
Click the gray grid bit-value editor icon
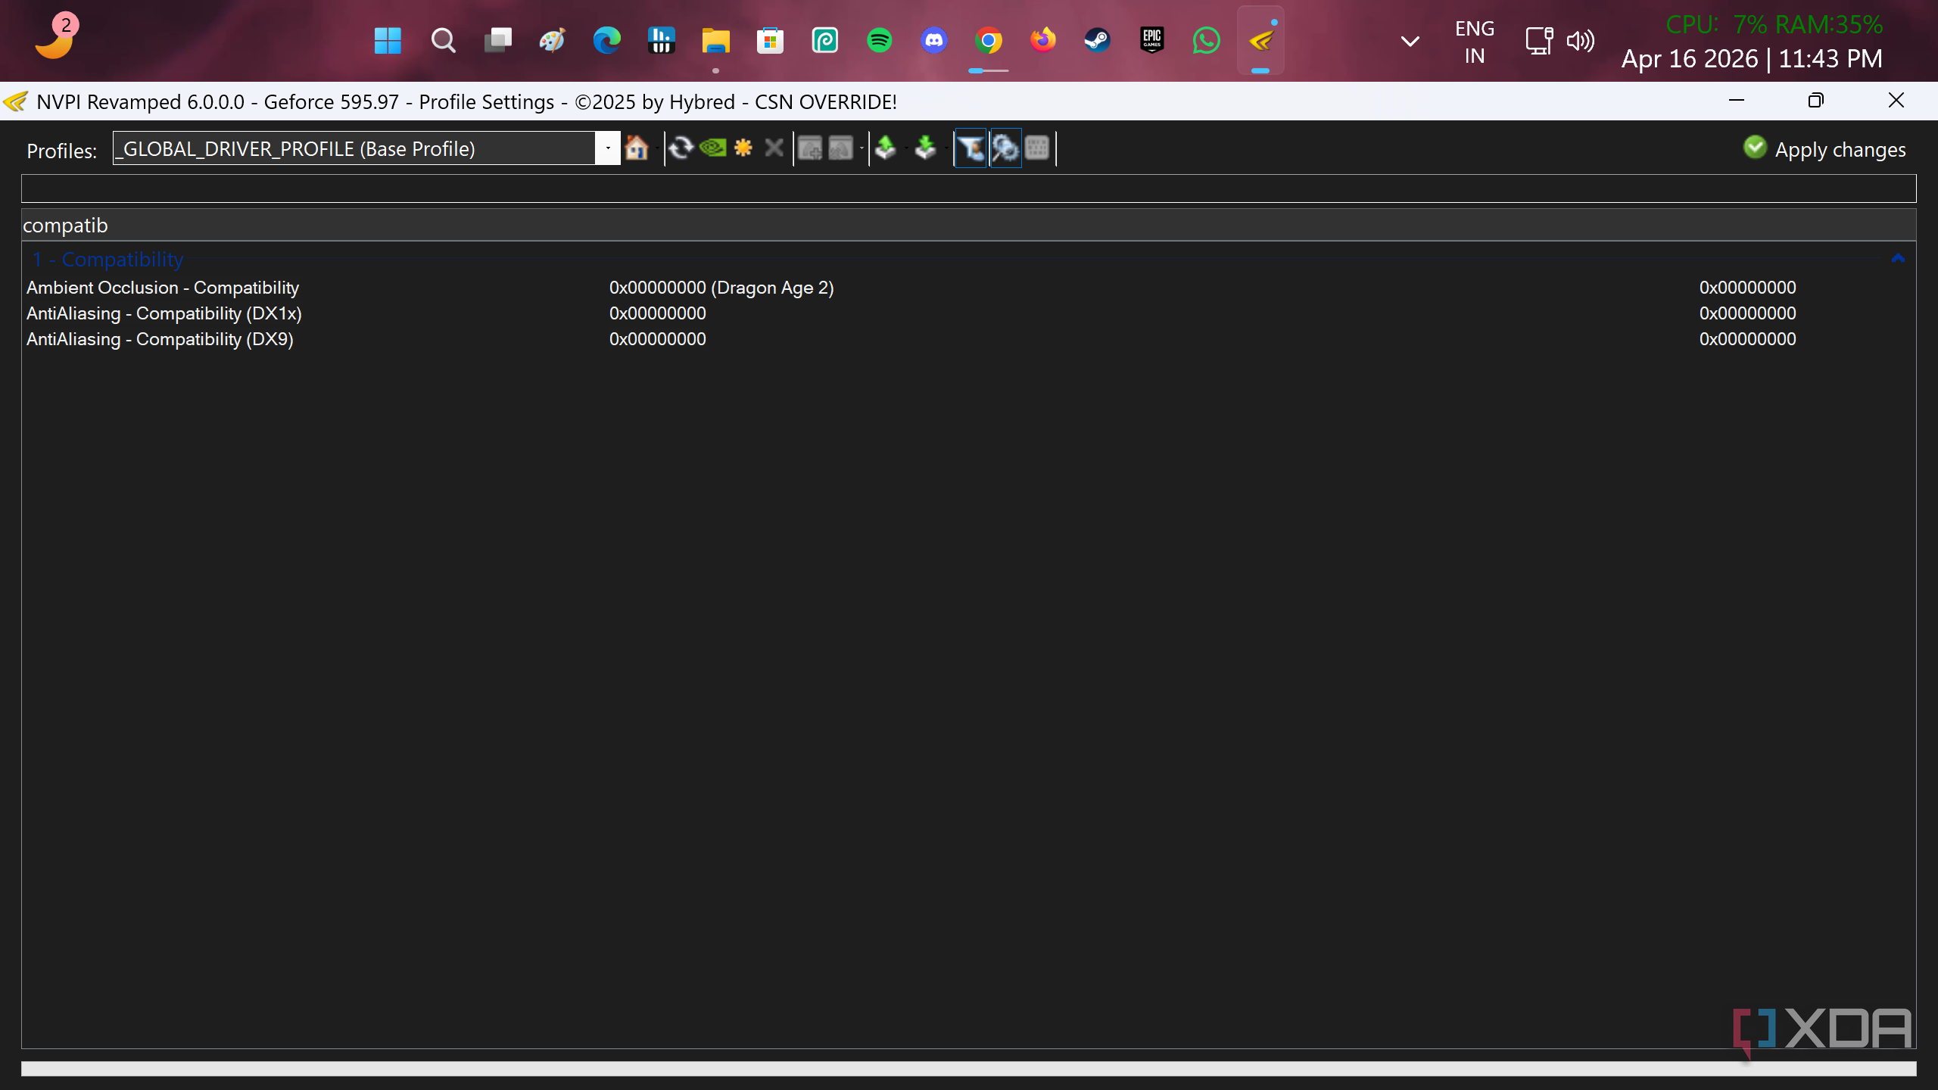(1037, 148)
